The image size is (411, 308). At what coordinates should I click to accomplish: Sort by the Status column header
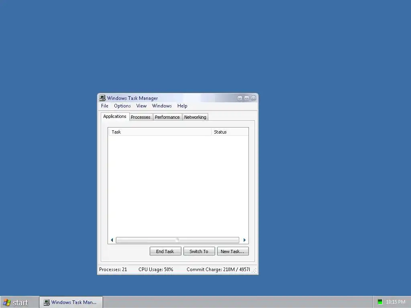(230, 132)
